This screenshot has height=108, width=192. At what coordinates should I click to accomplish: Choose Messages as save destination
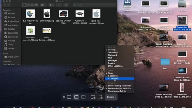pos(119,61)
